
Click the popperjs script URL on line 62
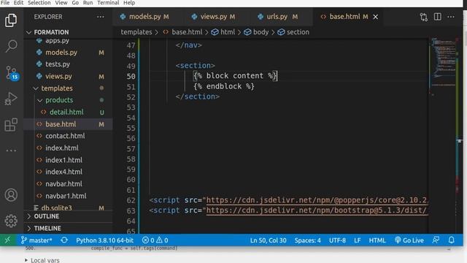coord(317,200)
